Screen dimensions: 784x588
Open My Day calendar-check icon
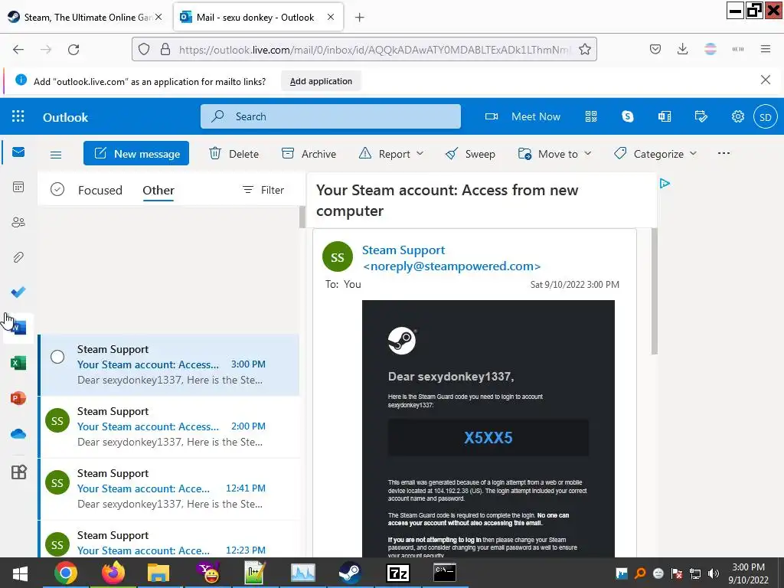tap(701, 116)
